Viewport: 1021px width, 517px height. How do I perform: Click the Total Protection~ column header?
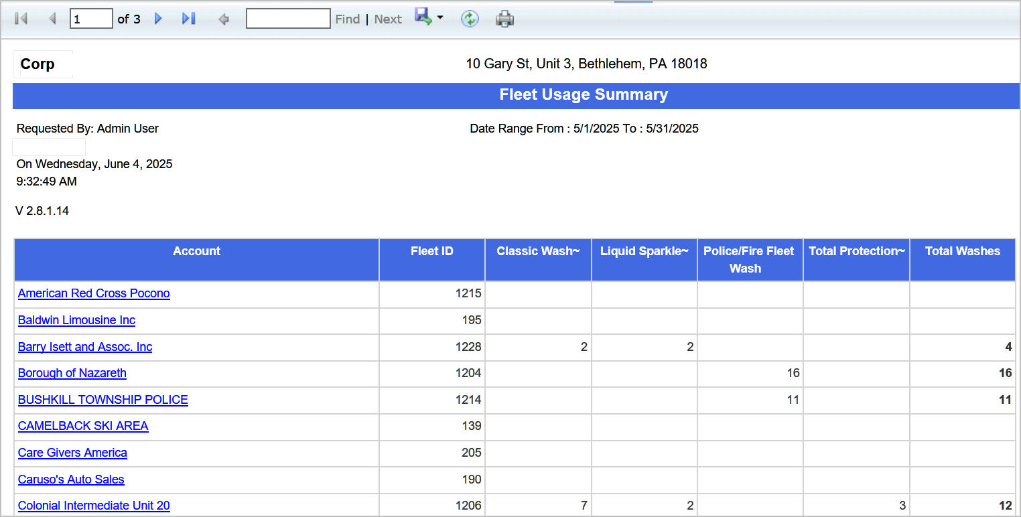point(857,260)
